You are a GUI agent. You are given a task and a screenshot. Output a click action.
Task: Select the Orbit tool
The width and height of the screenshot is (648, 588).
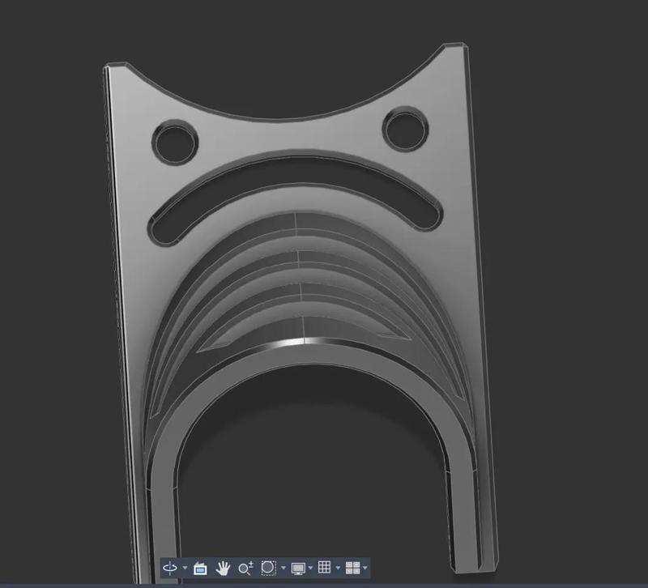tap(170, 568)
